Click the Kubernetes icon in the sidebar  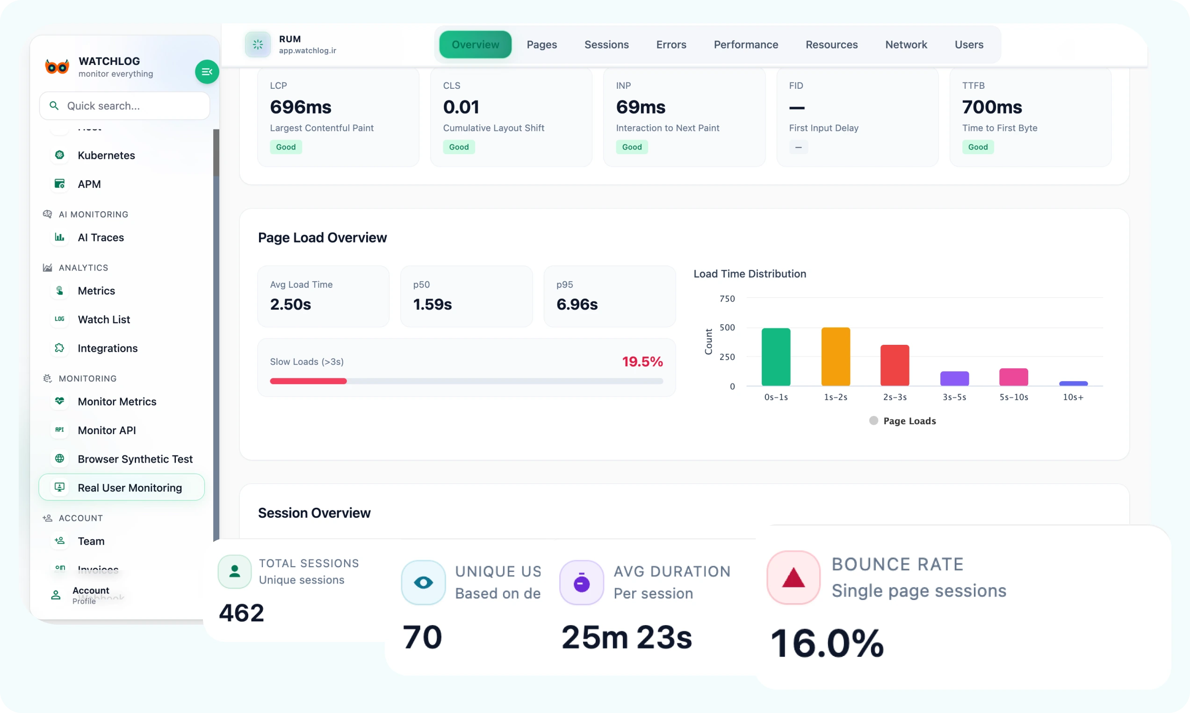click(60, 155)
